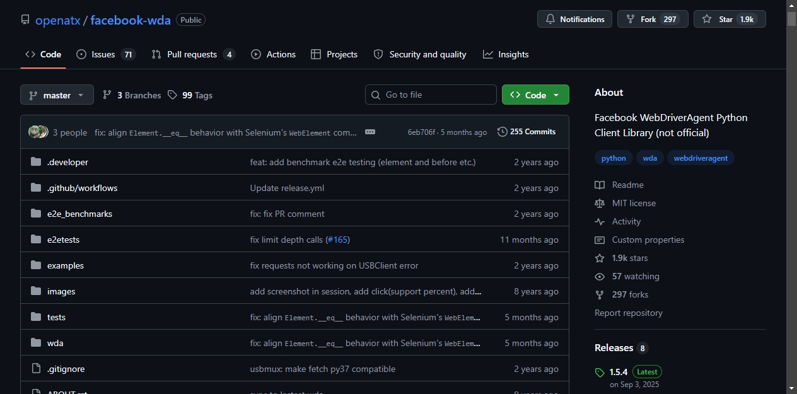Click the Notifications bell button
This screenshot has height=394, width=797.
(575, 19)
